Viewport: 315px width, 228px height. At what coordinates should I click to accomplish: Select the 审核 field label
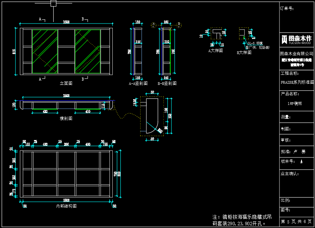coord(286,140)
